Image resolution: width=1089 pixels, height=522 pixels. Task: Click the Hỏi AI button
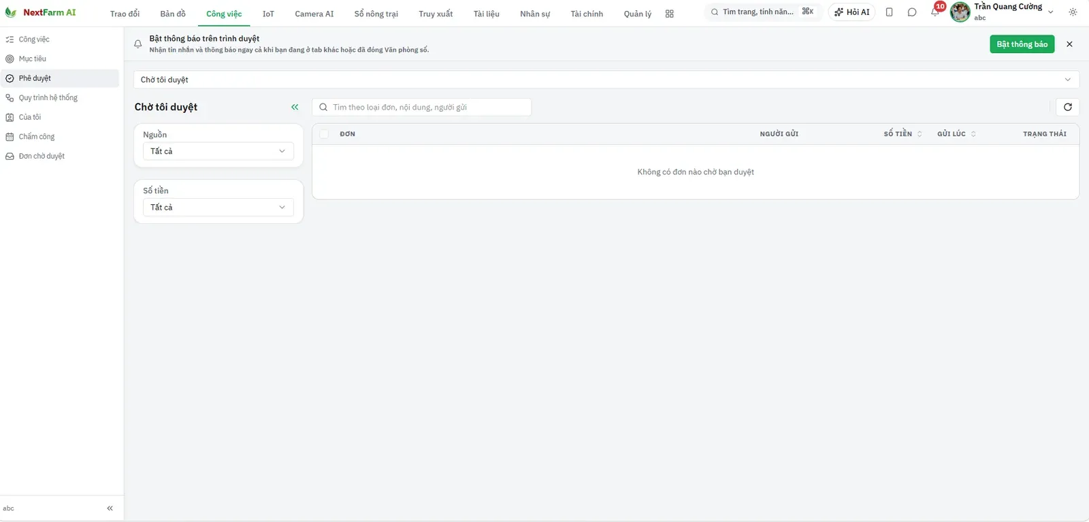(x=851, y=12)
